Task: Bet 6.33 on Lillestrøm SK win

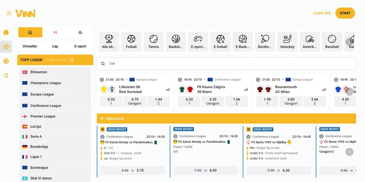Action: pyautogui.click(x=111, y=102)
